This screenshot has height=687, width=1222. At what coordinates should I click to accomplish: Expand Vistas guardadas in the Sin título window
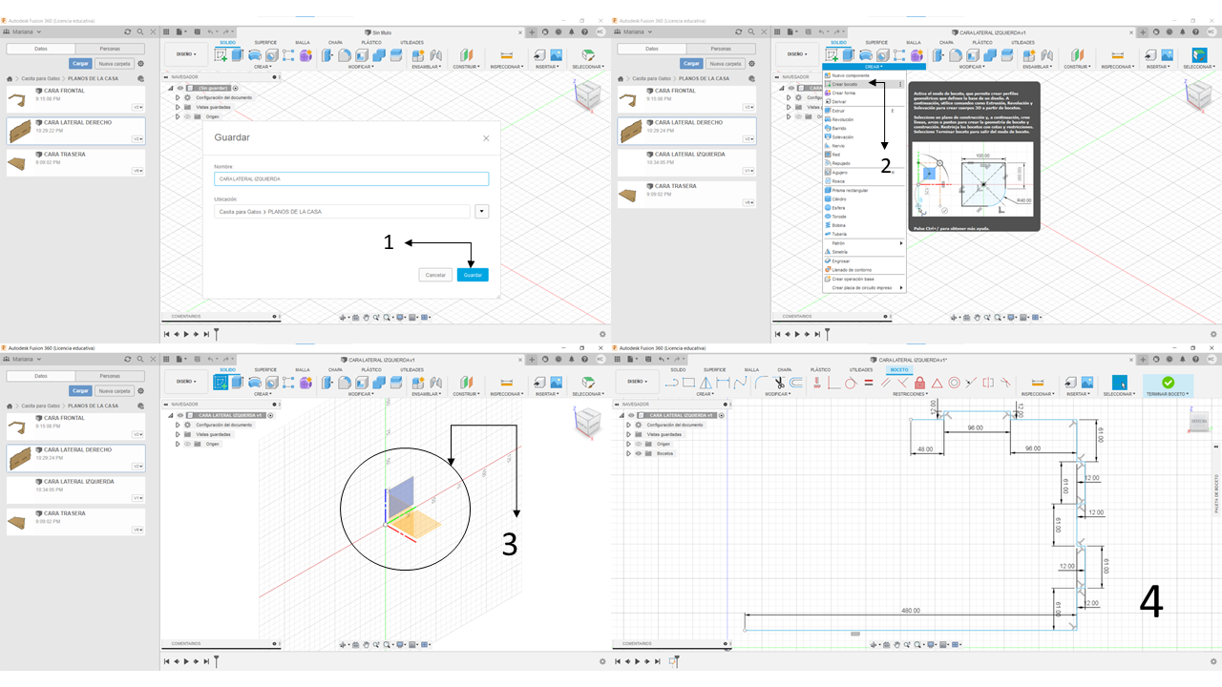(177, 107)
